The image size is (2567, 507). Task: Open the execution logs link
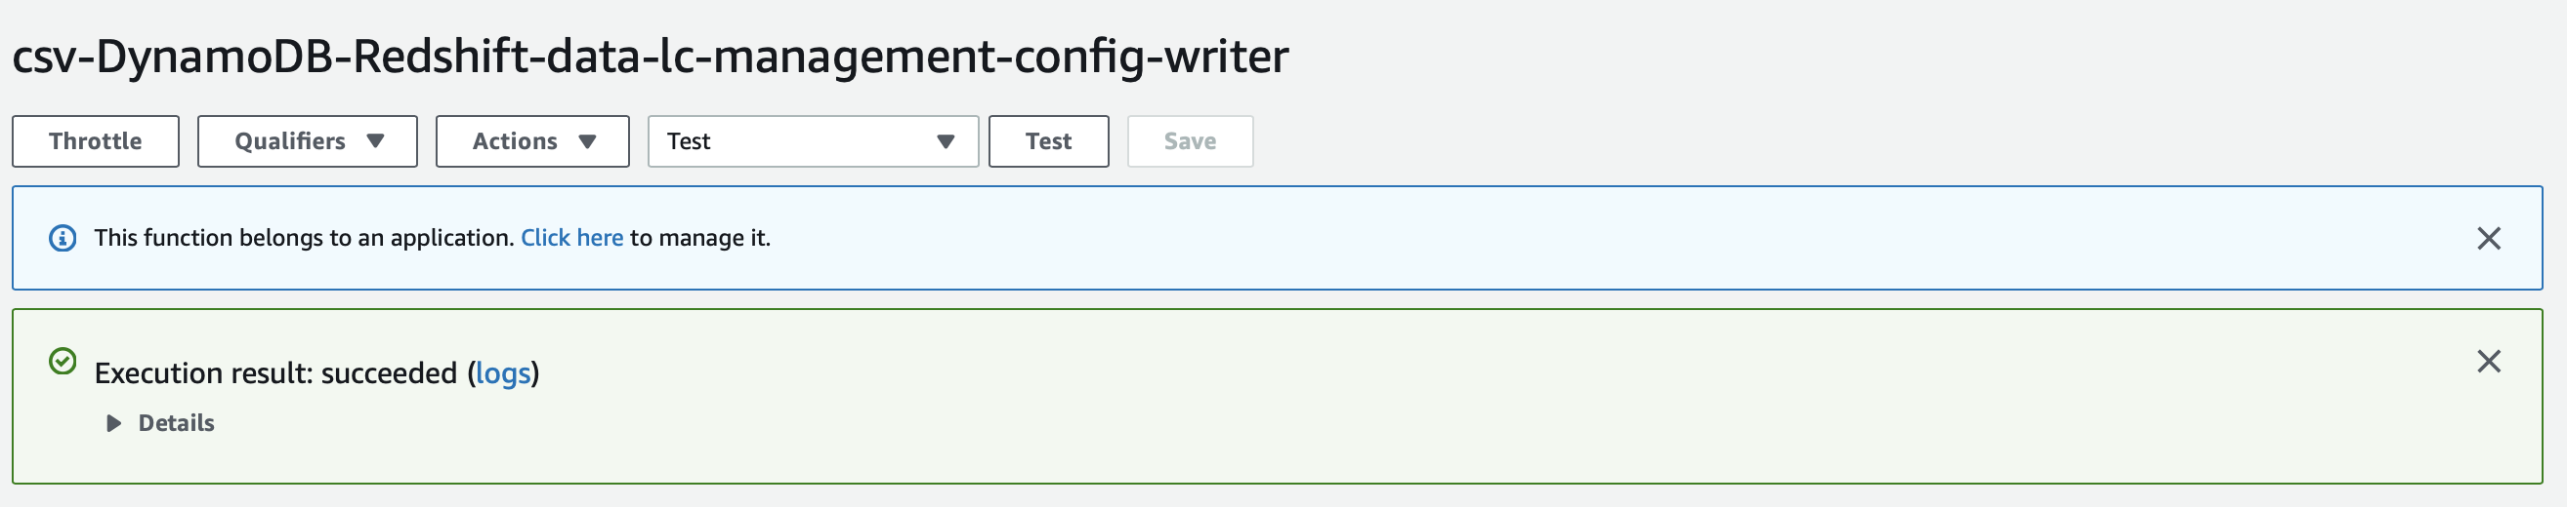coord(503,372)
